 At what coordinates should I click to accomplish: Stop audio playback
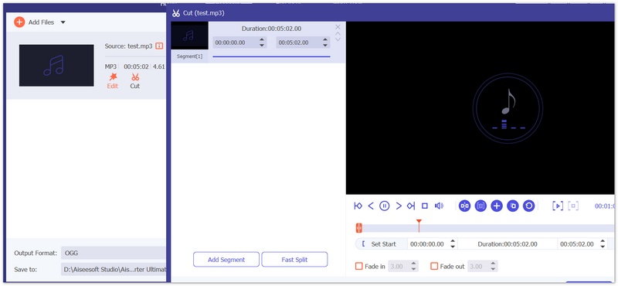(x=424, y=206)
